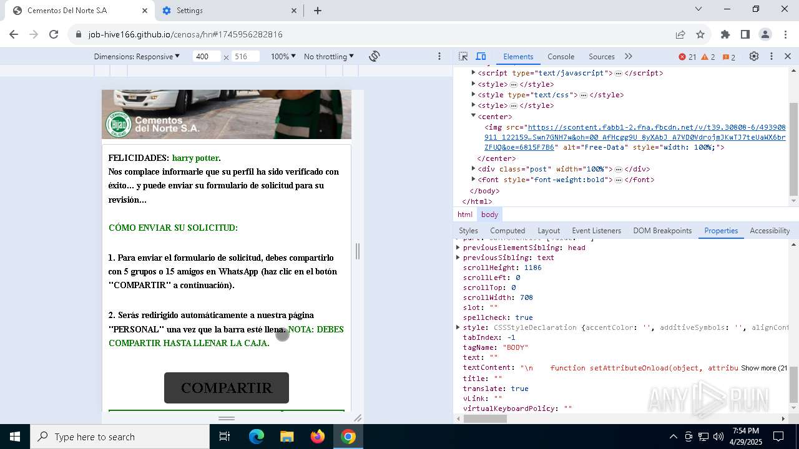799x449 pixels.
Task: Open the Event Listeners tab
Action: tap(597, 231)
